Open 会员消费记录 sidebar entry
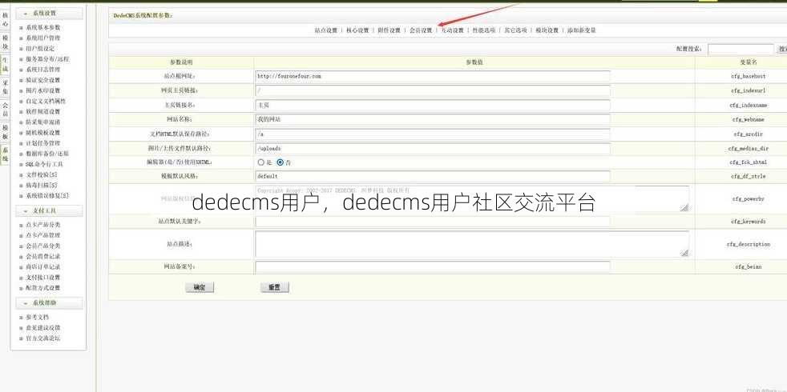The image size is (787, 392). click(x=43, y=257)
